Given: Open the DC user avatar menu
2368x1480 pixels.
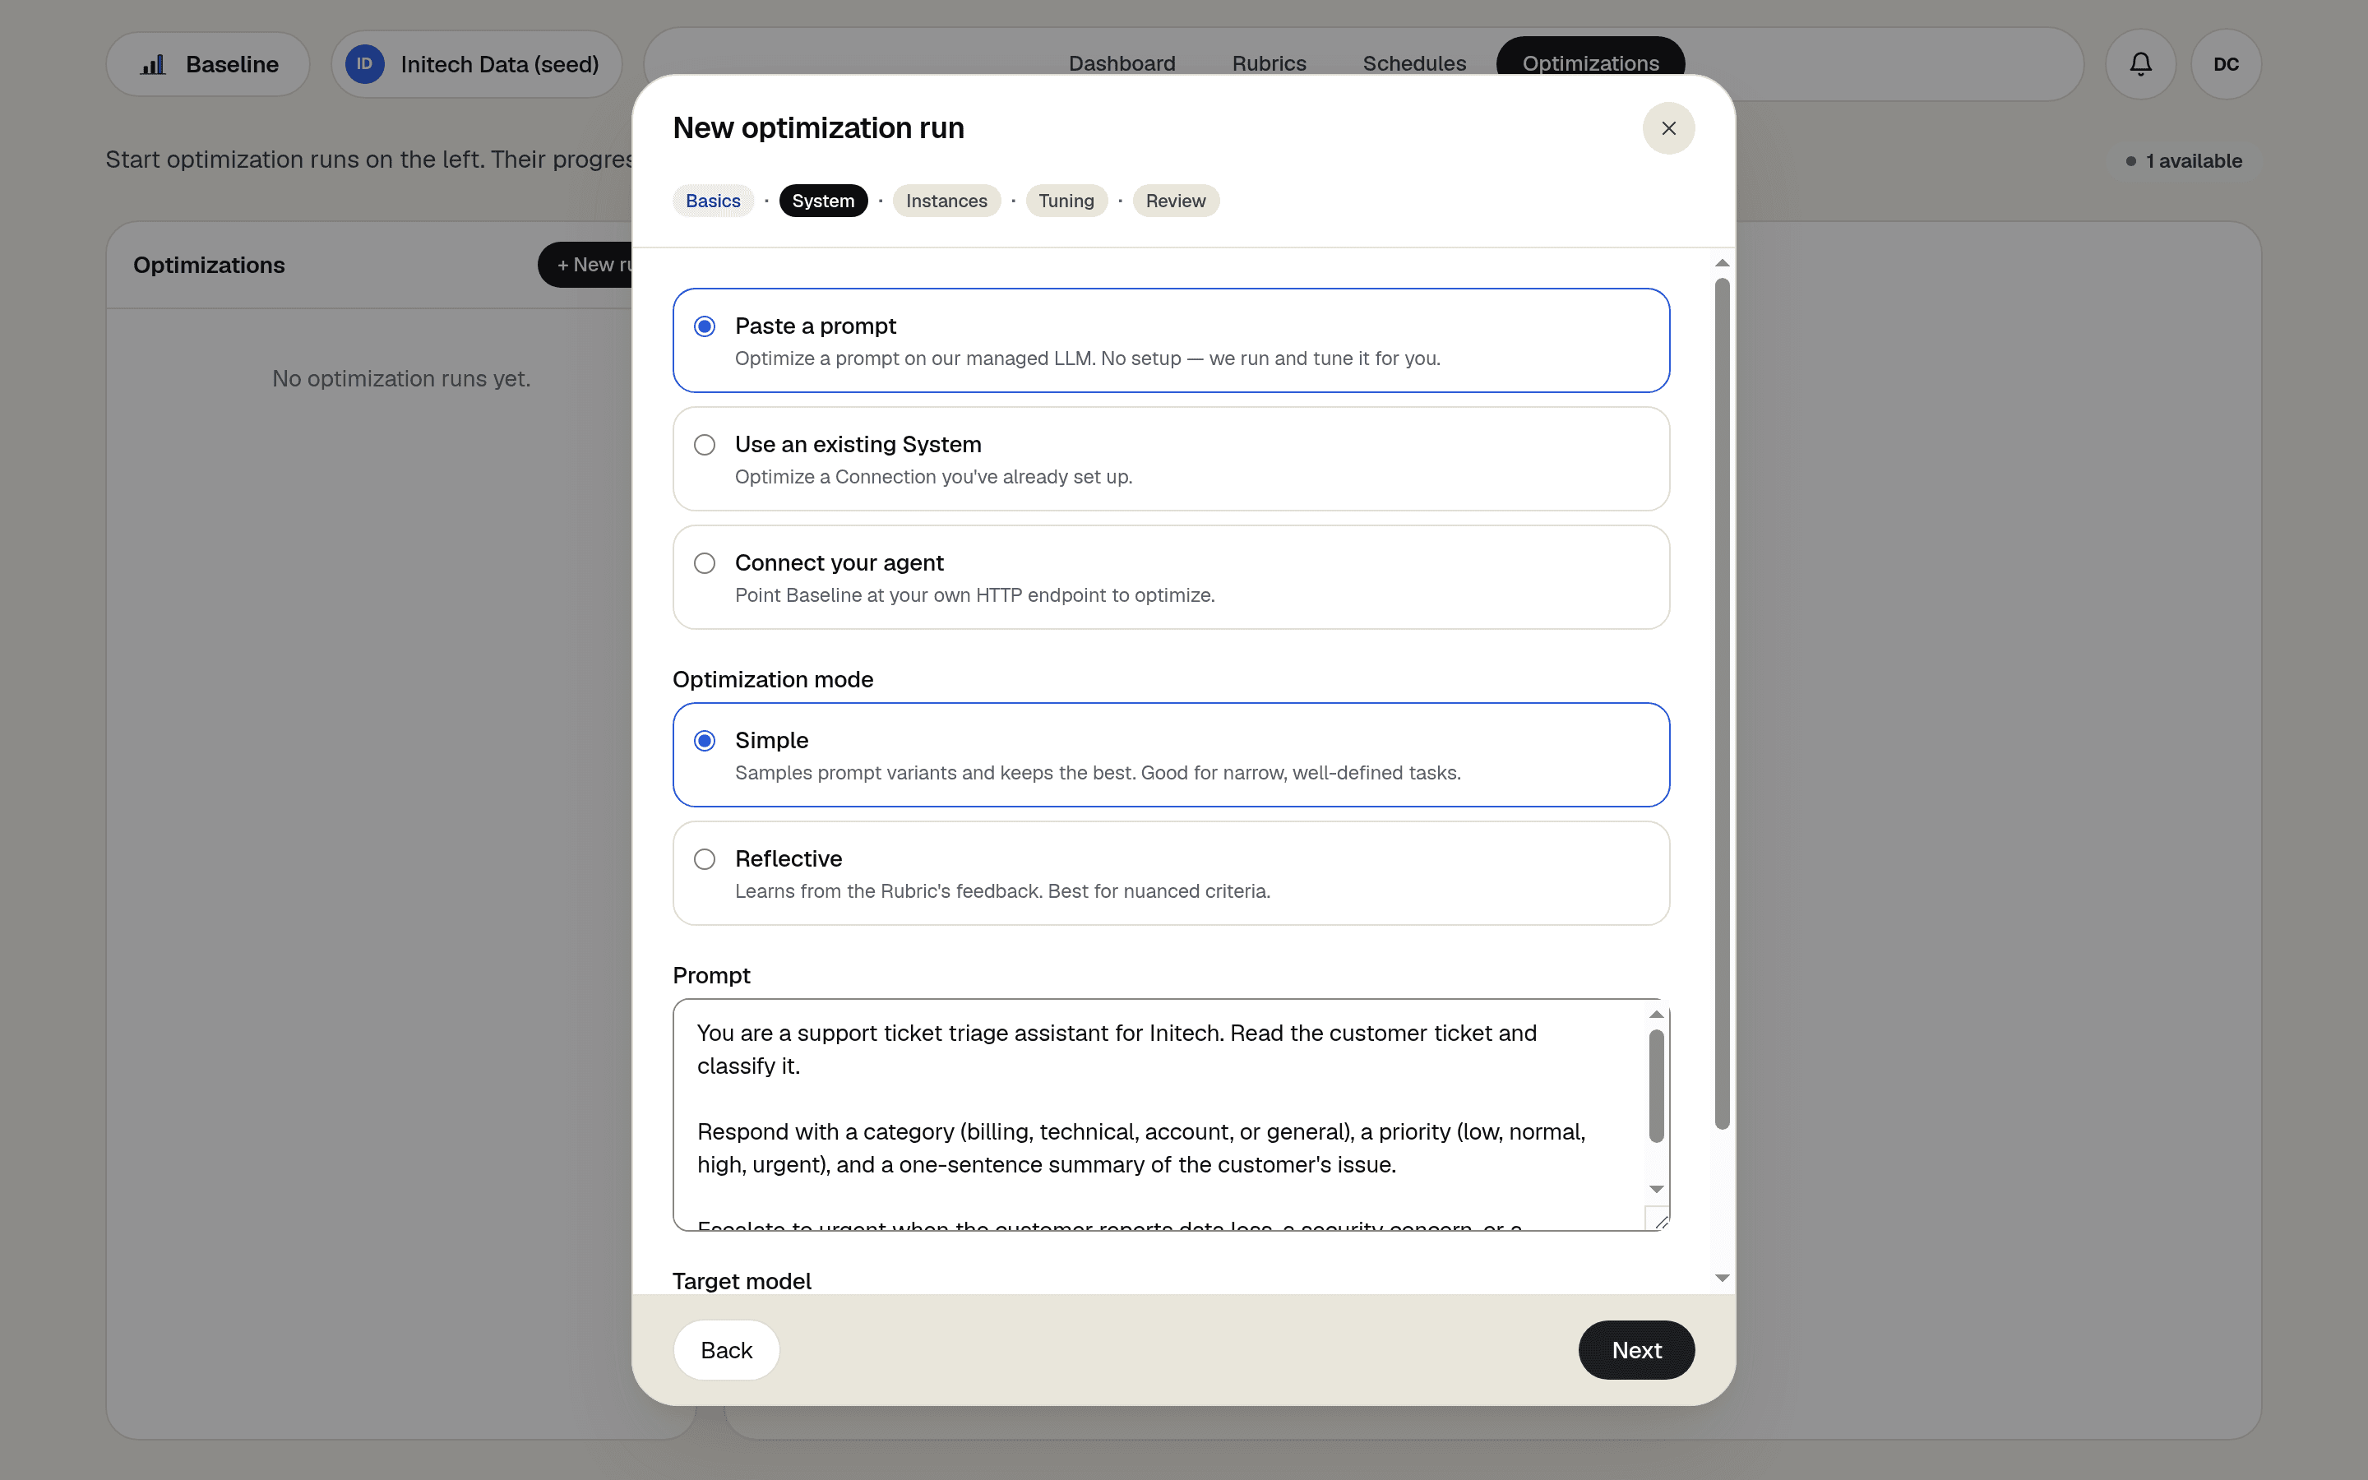Looking at the screenshot, I should click(x=2225, y=65).
